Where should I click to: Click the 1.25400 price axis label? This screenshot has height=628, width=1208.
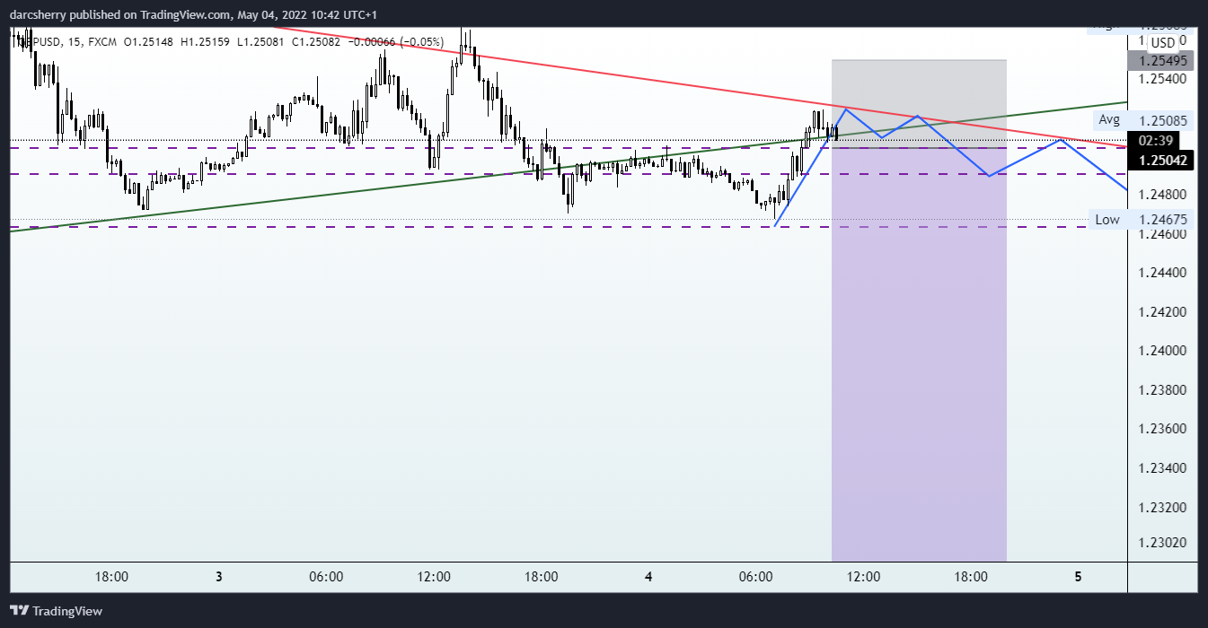click(1161, 80)
